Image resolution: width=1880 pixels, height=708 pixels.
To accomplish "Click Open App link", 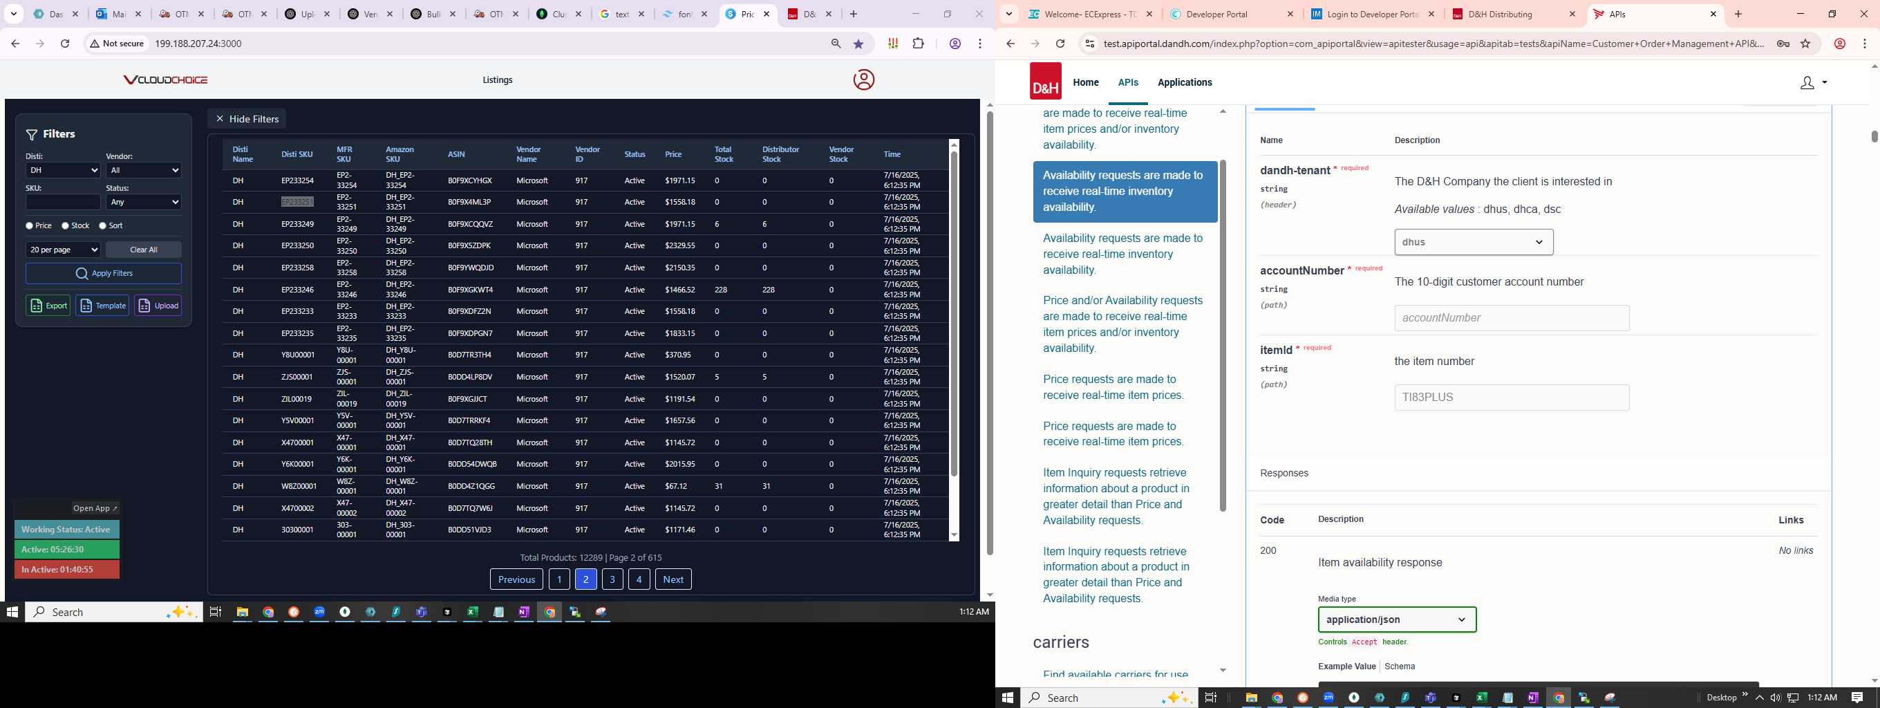I will (x=95, y=509).
